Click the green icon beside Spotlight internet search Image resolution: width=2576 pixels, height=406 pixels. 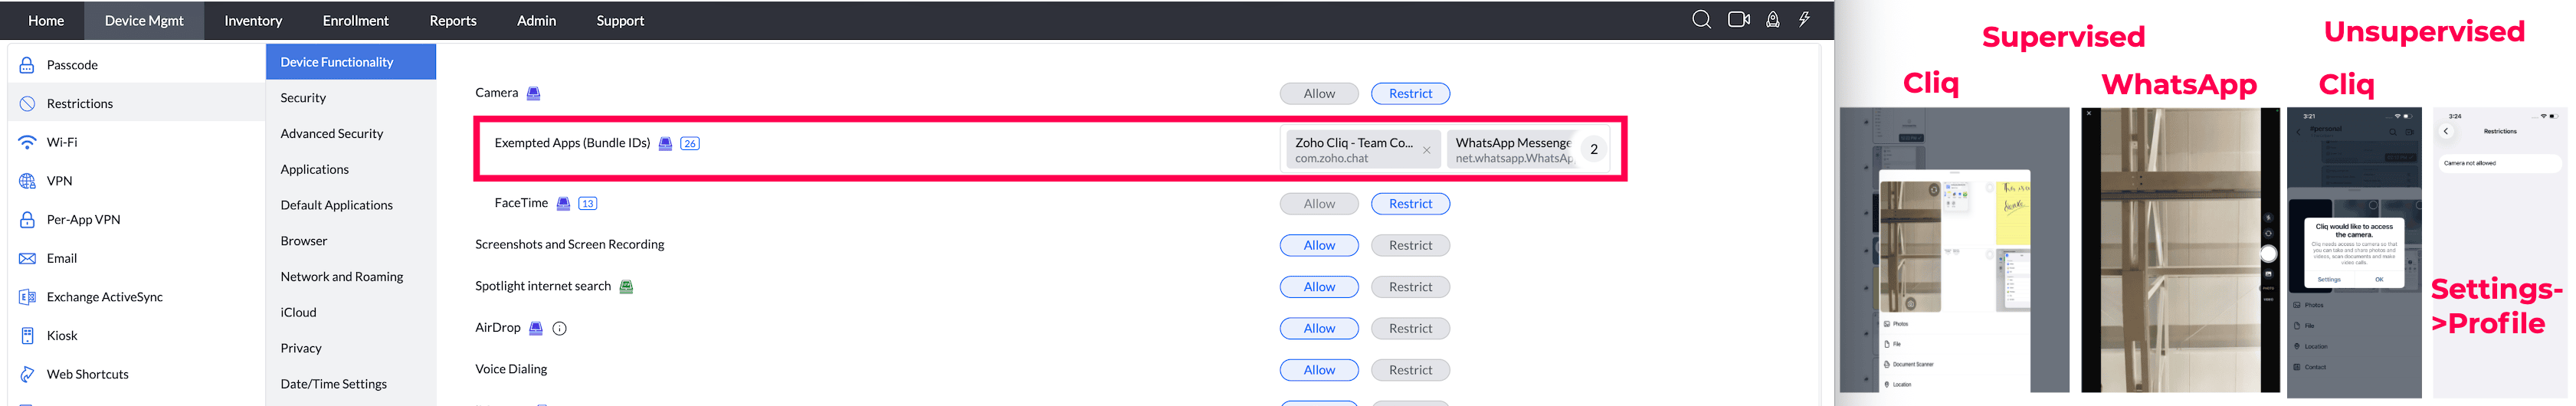pyautogui.click(x=626, y=287)
